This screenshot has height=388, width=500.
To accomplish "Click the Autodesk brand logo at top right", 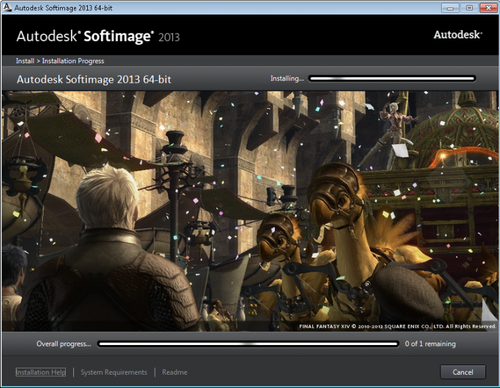I will (458, 35).
